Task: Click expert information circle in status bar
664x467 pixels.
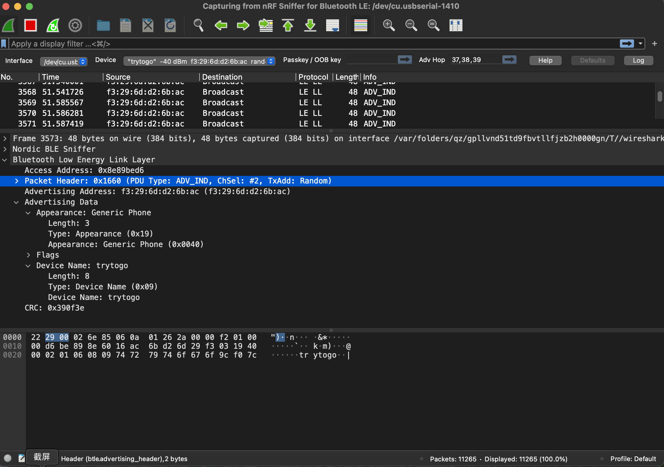Action: pos(8,458)
